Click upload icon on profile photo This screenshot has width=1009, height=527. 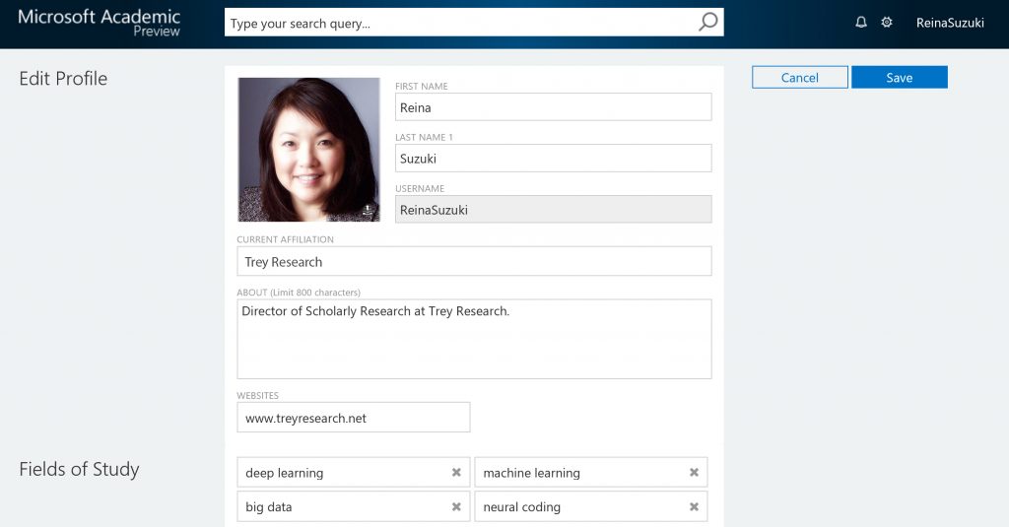[368, 210]
